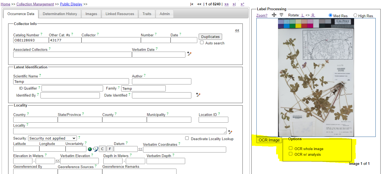Open the Zoom? image help link

click(262, 15)
